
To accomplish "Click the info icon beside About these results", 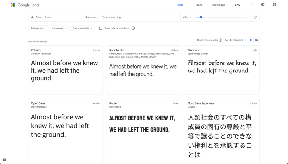I will tap(221, 40).
